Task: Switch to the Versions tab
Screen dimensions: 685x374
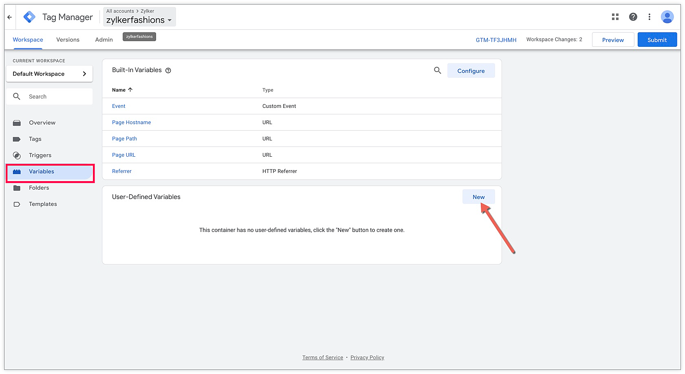Action: pyautogui.click(x=68, y=39)
